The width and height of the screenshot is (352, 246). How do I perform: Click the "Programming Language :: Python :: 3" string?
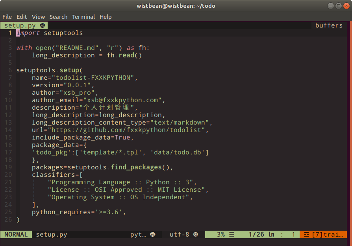[120, 182]
